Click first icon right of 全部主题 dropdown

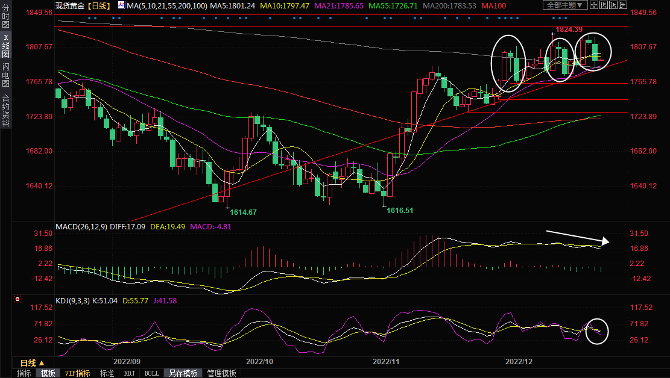click(x=595, y=5)
